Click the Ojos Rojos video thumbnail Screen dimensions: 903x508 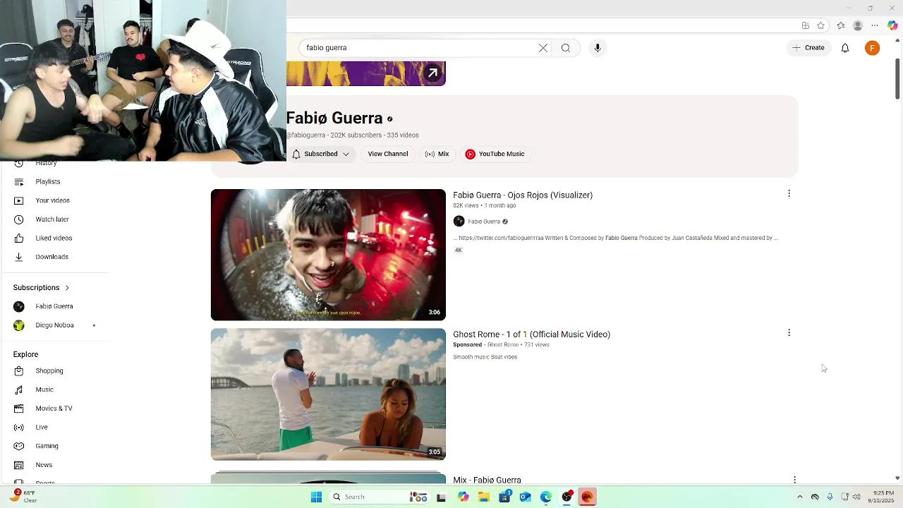328,255
